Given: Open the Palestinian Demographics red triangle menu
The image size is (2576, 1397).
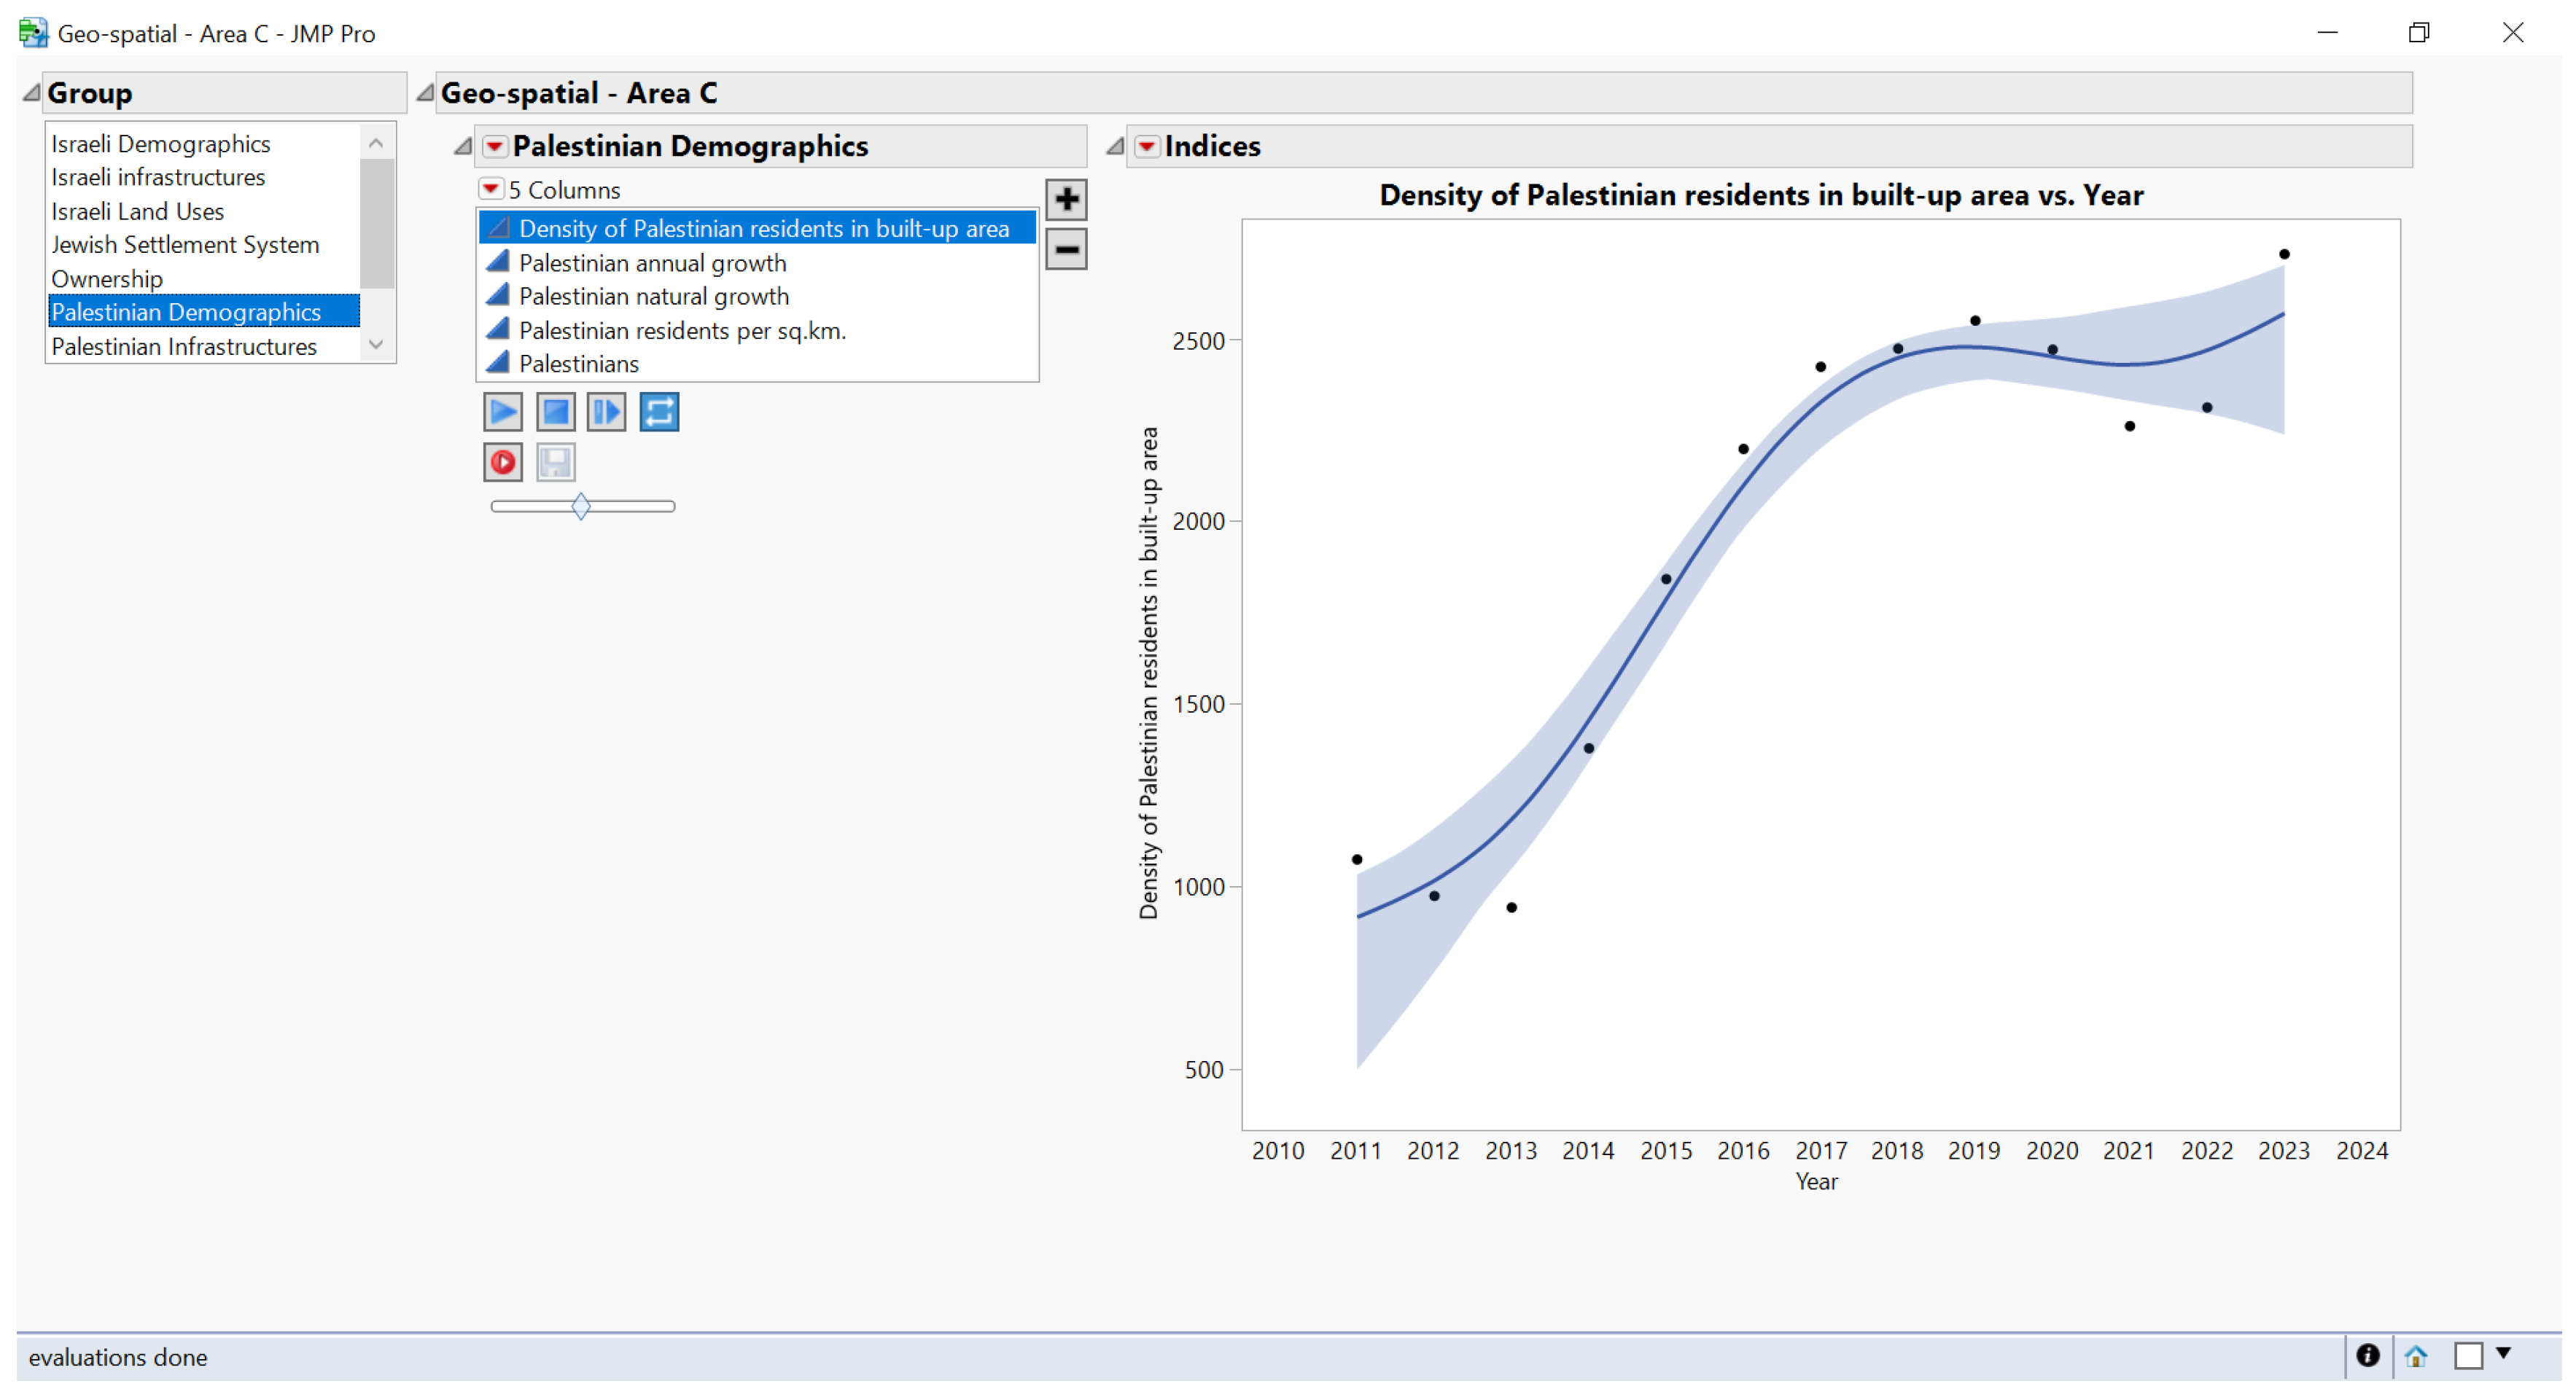Looking at the screenshot, I should click(x=494, y=147).
